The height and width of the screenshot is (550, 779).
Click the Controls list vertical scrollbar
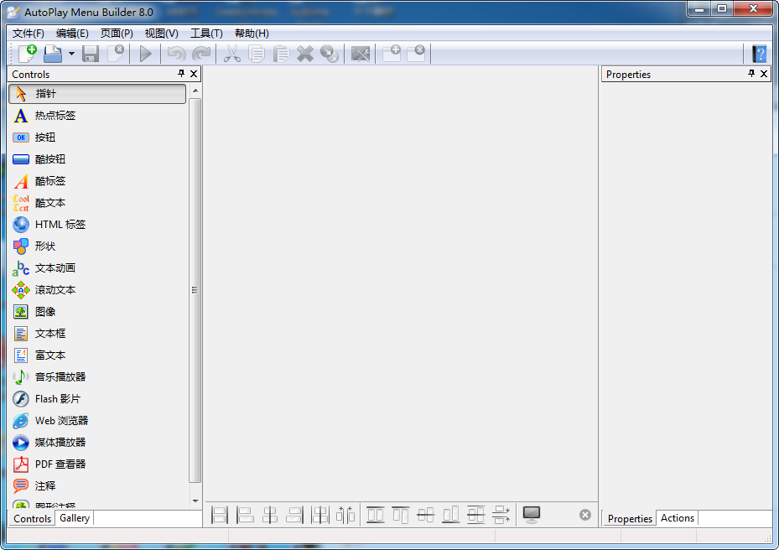tap(195, 291)
